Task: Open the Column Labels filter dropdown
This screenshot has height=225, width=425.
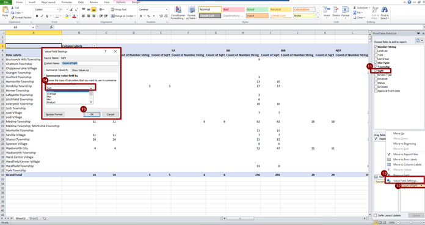Action: 94,46
